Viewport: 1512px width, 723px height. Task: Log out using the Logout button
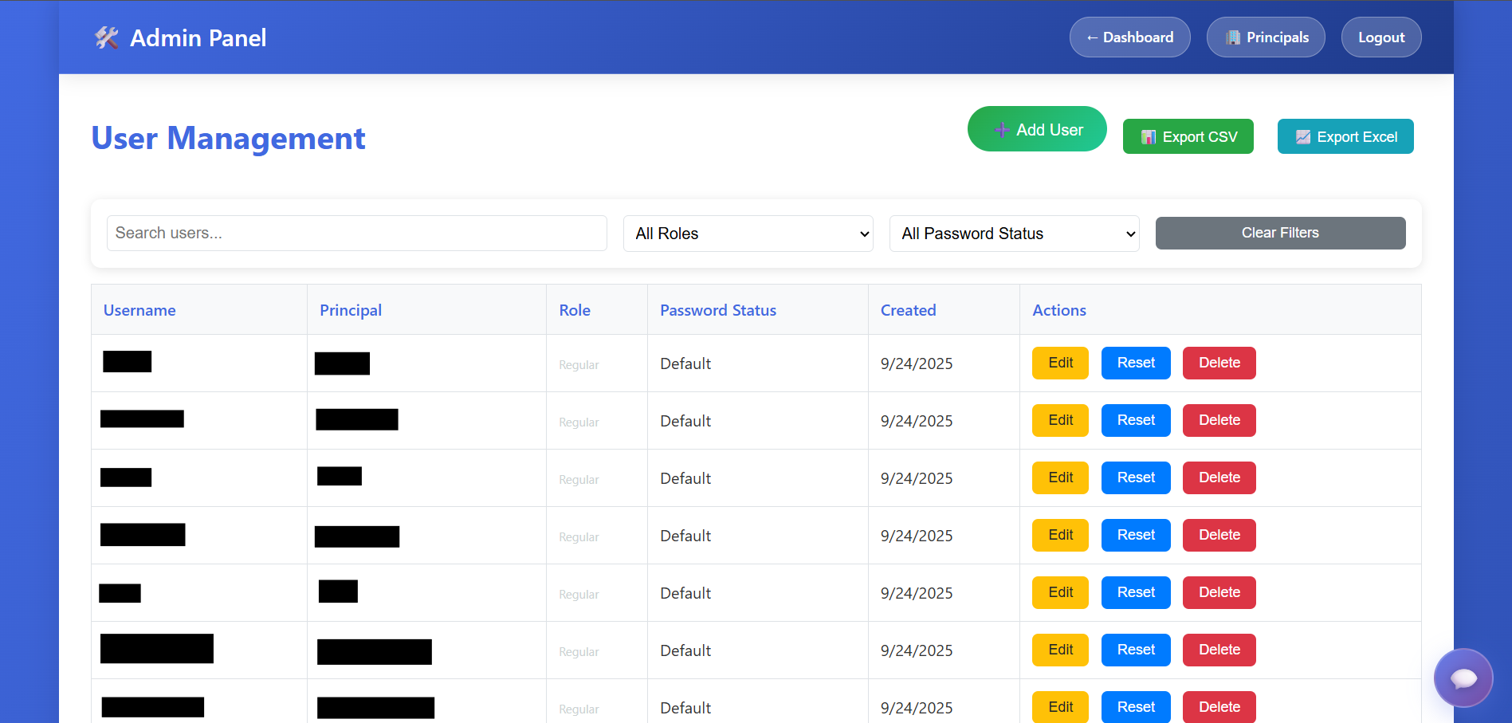[x=1380, y=37]
